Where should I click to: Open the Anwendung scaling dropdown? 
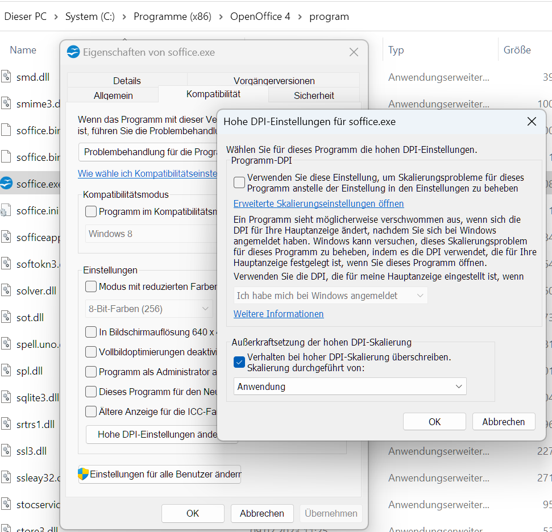[x=350, y=386]
